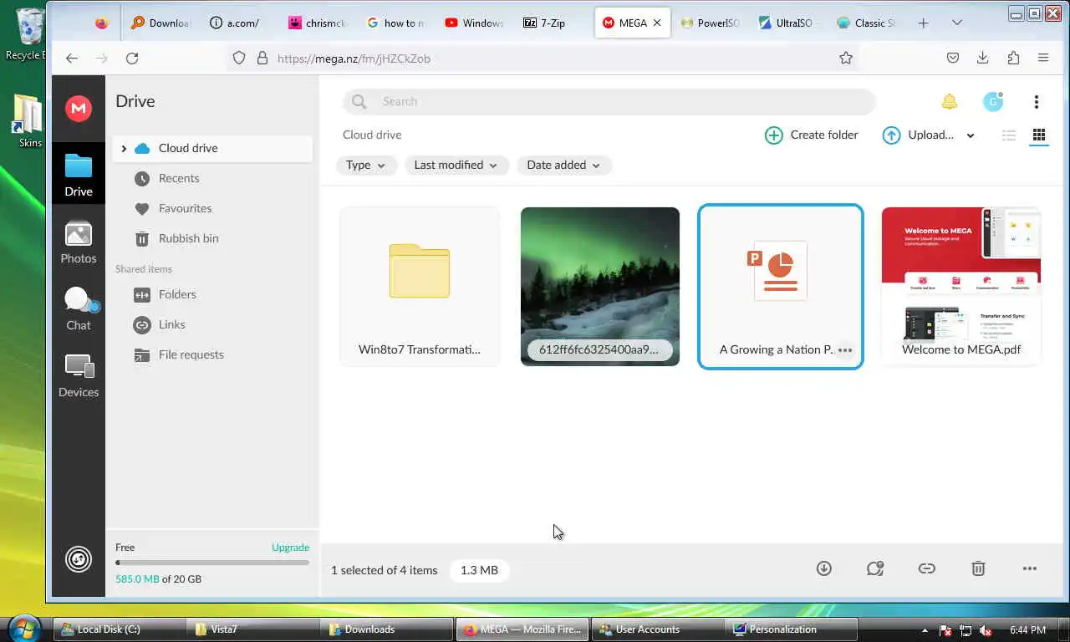Close the MEGA browser tab

(657, 23)
